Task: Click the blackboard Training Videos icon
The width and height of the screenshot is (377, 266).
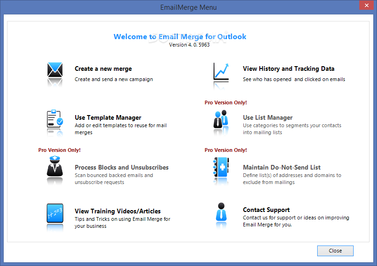Action: (x=55, y=213)
